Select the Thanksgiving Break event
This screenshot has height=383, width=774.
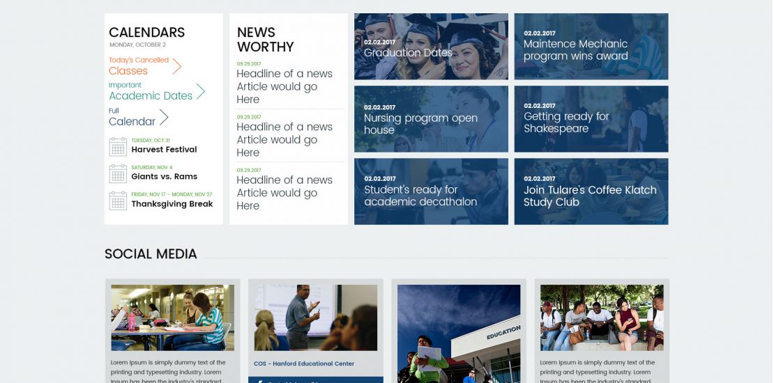(x=172, y=203)
